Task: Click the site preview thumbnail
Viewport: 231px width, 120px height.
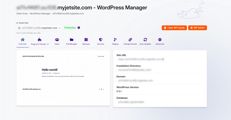Action: tap(63, 78)
